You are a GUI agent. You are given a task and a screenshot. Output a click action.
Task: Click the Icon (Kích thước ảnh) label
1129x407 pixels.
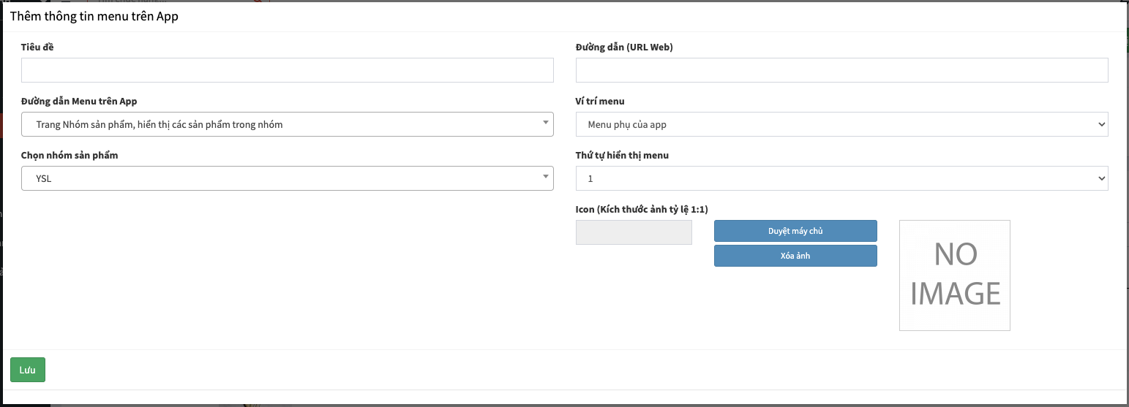tap(642, 210)
